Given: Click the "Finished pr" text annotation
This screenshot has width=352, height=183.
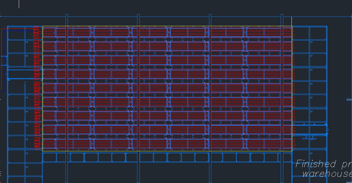Looking at the screenshot, I should click(324, 164).
